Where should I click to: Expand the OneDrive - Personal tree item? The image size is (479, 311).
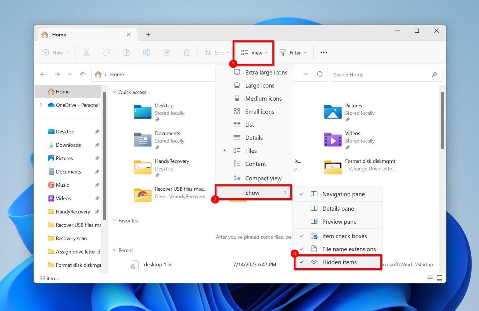click(41, 105)
